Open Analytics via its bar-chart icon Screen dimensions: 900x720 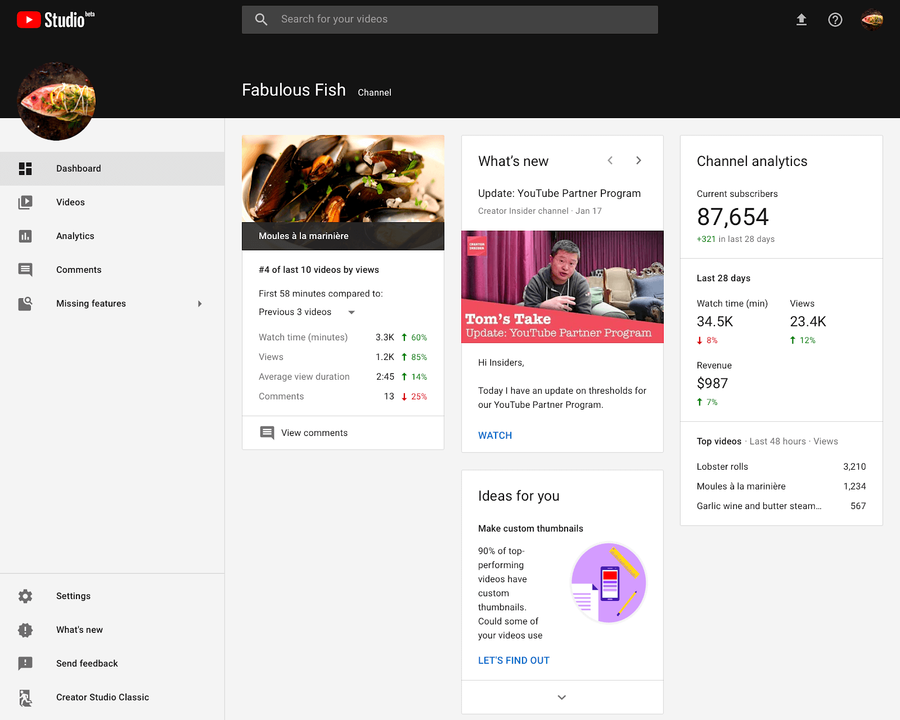(x=25, y=236)
